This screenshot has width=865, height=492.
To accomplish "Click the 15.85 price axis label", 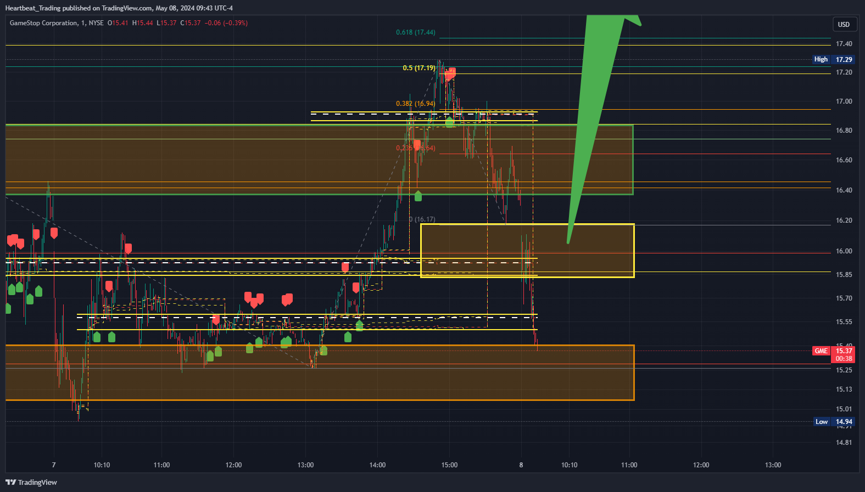I will pos(844,275).
